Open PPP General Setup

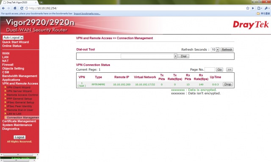pos(19,99)
